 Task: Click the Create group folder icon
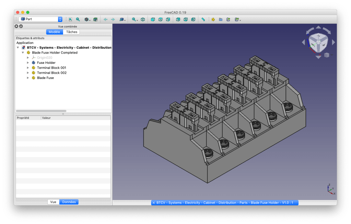click(221, 20)
